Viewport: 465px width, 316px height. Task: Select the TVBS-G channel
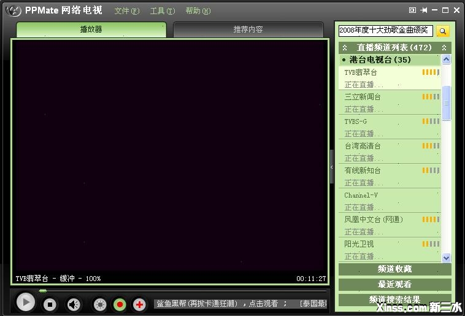coord(390,127)
